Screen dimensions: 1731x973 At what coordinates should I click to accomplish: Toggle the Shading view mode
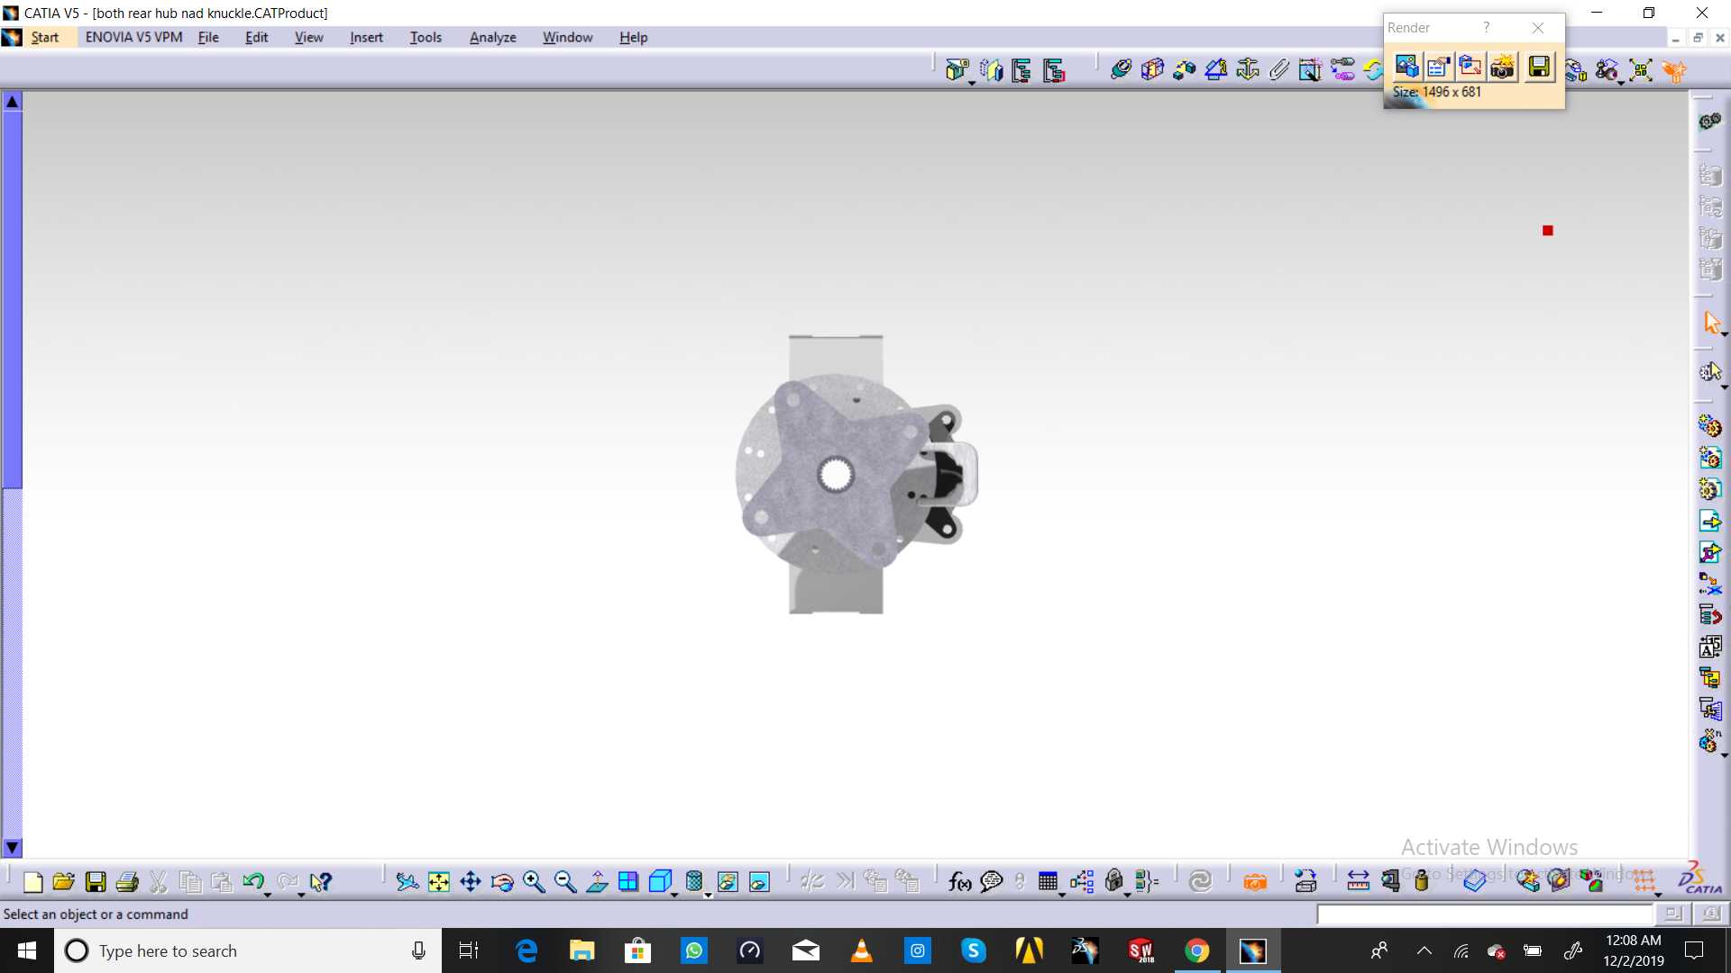click(693, 881)
